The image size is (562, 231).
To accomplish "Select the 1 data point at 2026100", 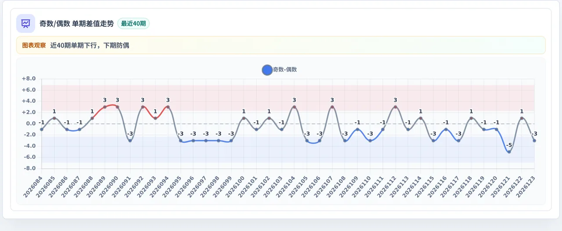I will click(244, 118).
